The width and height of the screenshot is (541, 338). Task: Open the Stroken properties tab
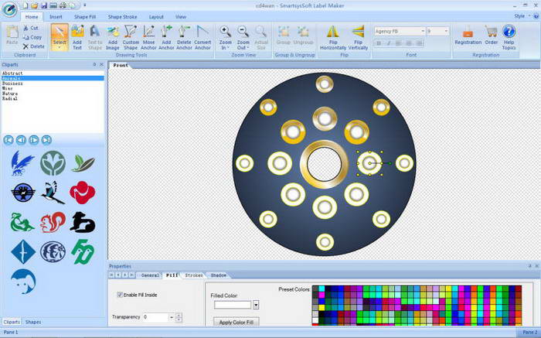(194, 275)
